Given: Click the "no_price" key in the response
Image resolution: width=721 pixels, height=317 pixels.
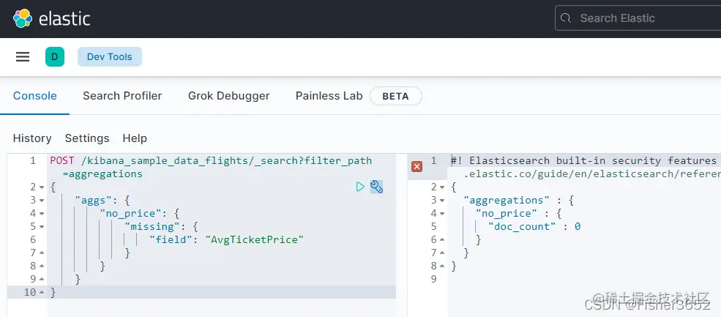Looking at the screenshot, I should 507,214.
